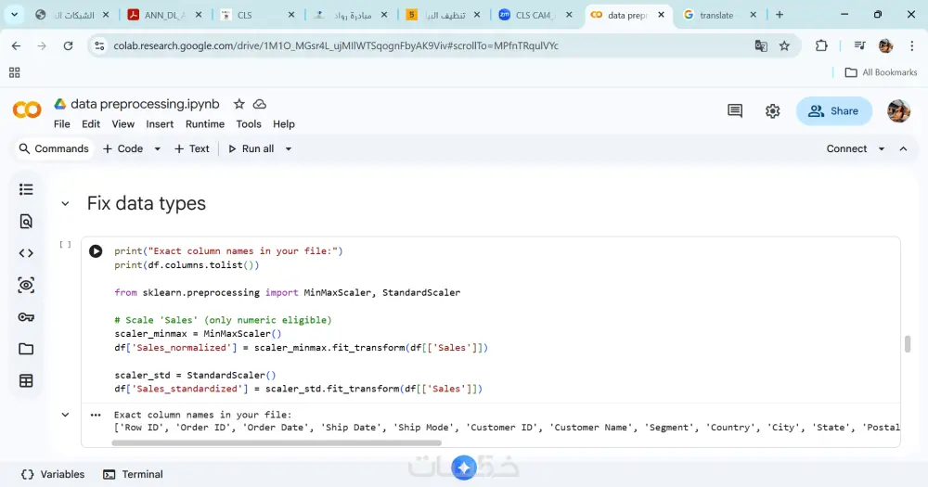Open the comments panel icon
The width and height of the screenshot is (928, 487).
coord(735,110)
